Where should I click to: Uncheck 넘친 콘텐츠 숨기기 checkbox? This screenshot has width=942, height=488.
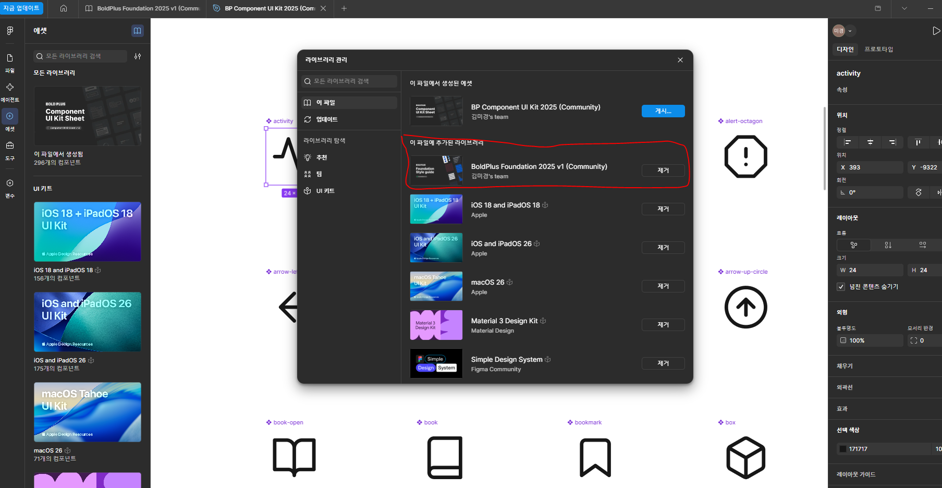point(841,287)
